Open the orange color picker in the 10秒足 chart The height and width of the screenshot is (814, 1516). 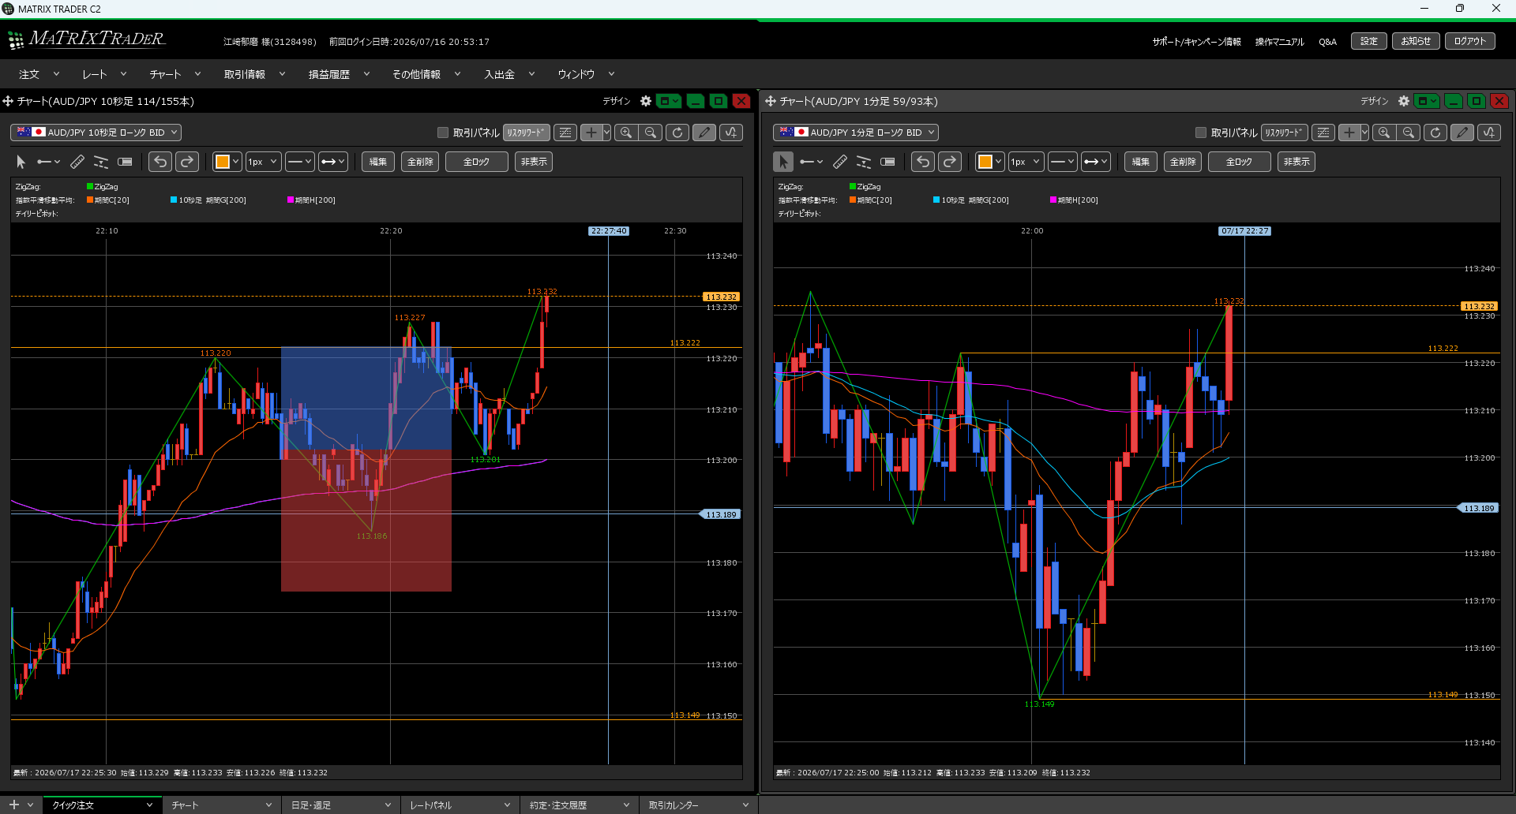pos(227,162)
